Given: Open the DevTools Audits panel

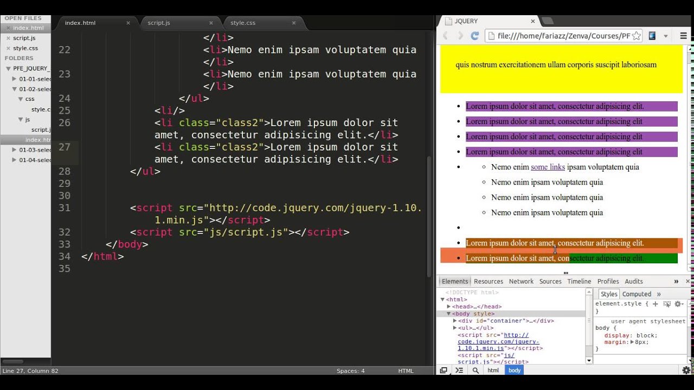Looking at the screenshot, I should click(x=634, y=281).
